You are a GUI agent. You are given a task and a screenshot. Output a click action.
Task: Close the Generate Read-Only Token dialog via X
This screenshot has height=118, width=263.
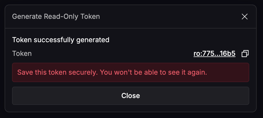244,17
